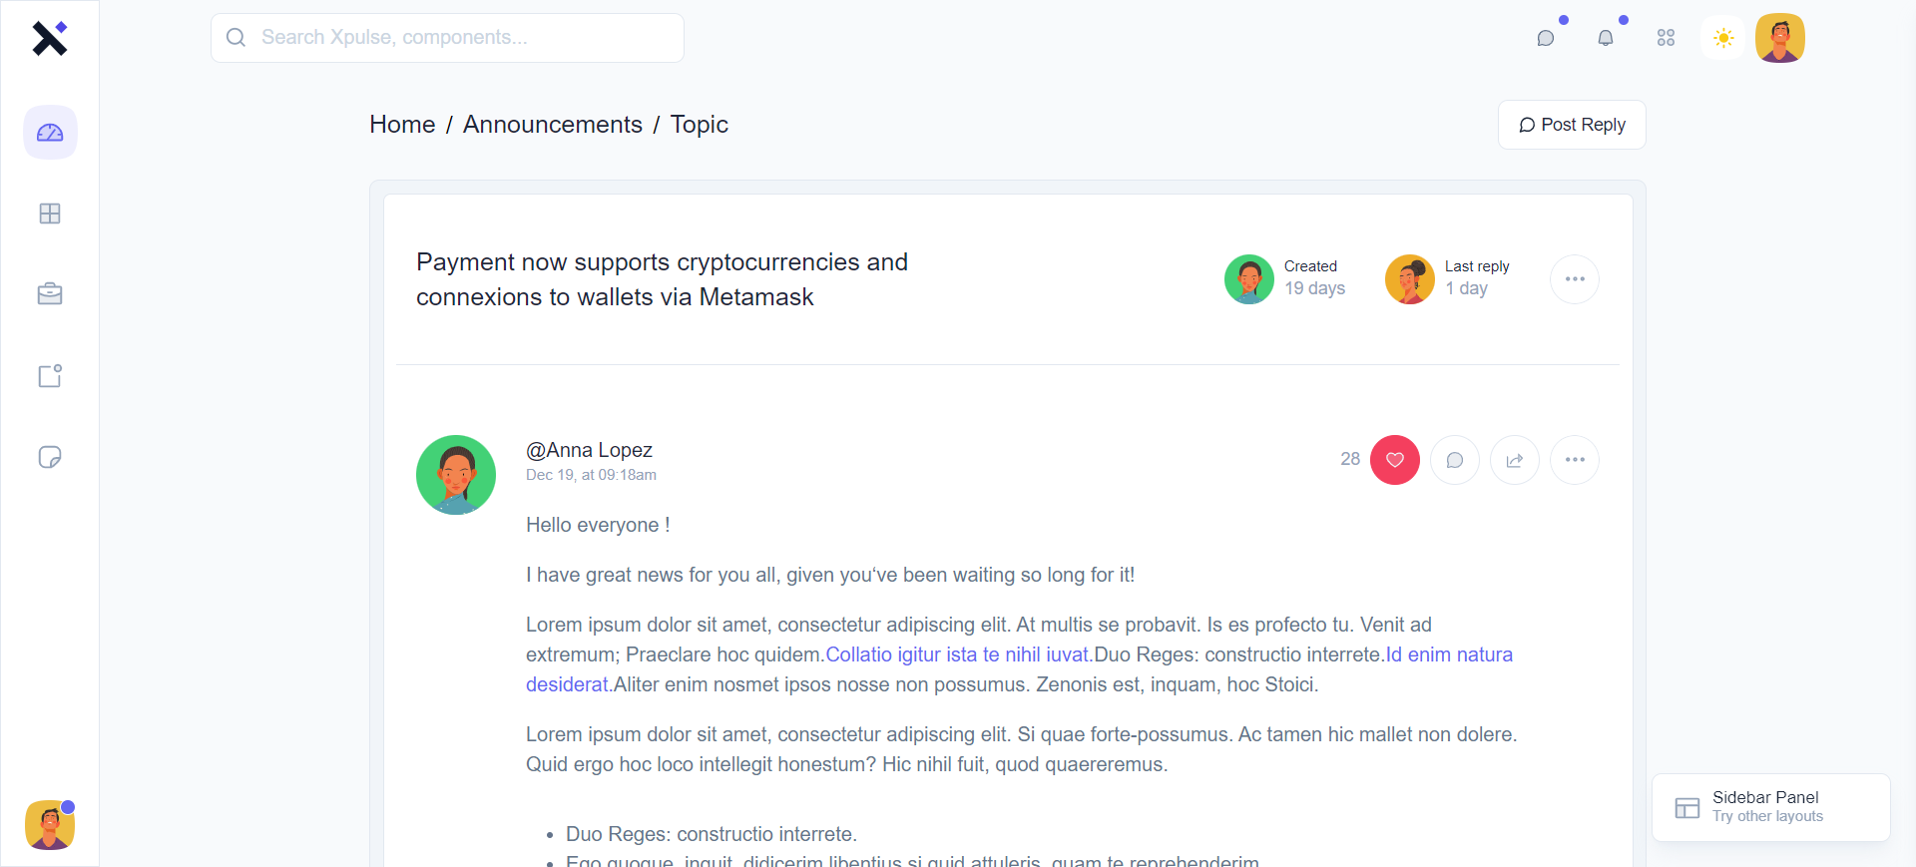Screen dimensions: 1916x867
Task: Open Anna Lopez post three-dots menu
Action: click(x=1575, y=460)
